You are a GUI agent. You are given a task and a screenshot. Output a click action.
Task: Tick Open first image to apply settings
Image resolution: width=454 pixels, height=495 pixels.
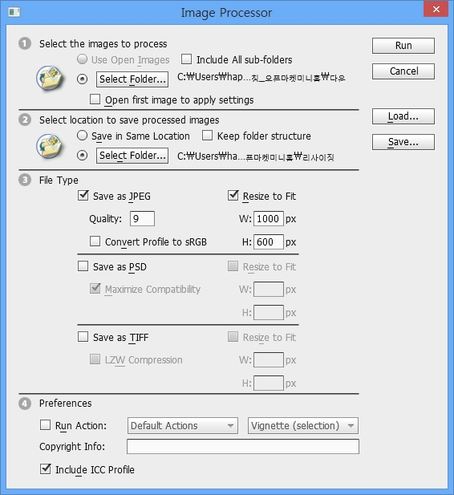[x=95, y=99]
